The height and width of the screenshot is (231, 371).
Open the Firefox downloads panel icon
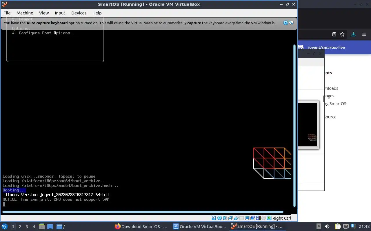(x=353, y=34)
